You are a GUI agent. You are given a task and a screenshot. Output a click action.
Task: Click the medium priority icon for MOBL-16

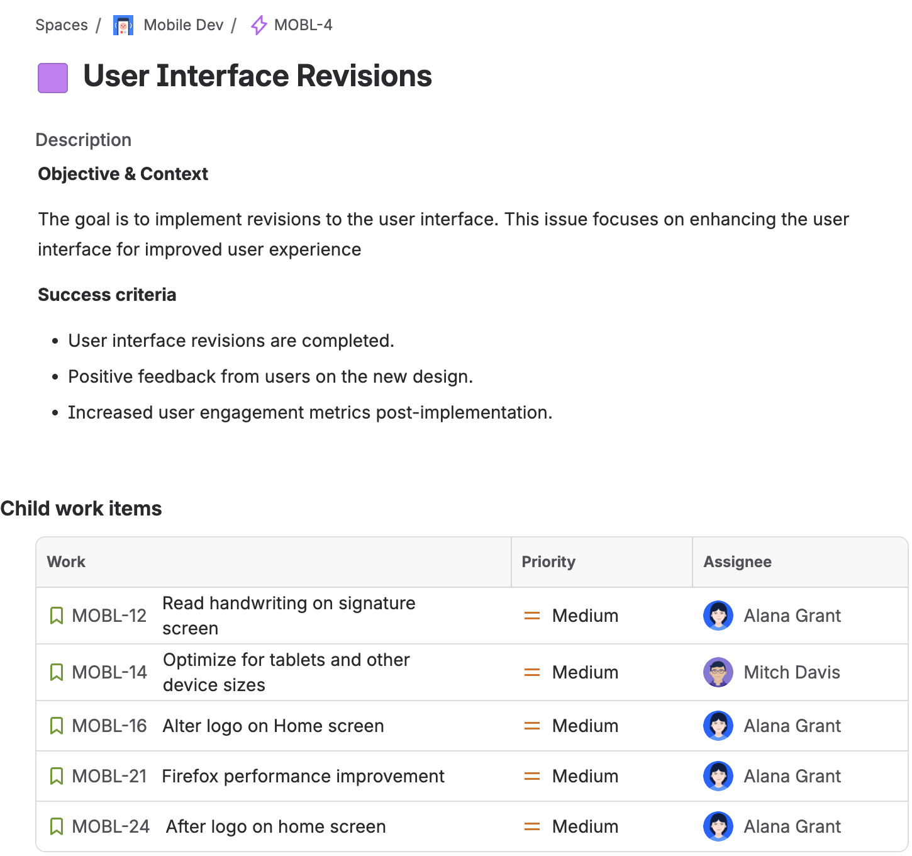[532, 726]
